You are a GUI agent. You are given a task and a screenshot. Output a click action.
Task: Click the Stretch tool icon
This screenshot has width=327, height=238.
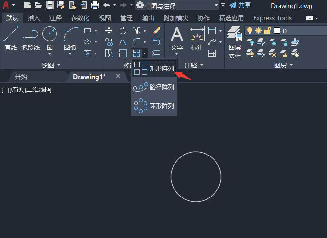point(109,54)
